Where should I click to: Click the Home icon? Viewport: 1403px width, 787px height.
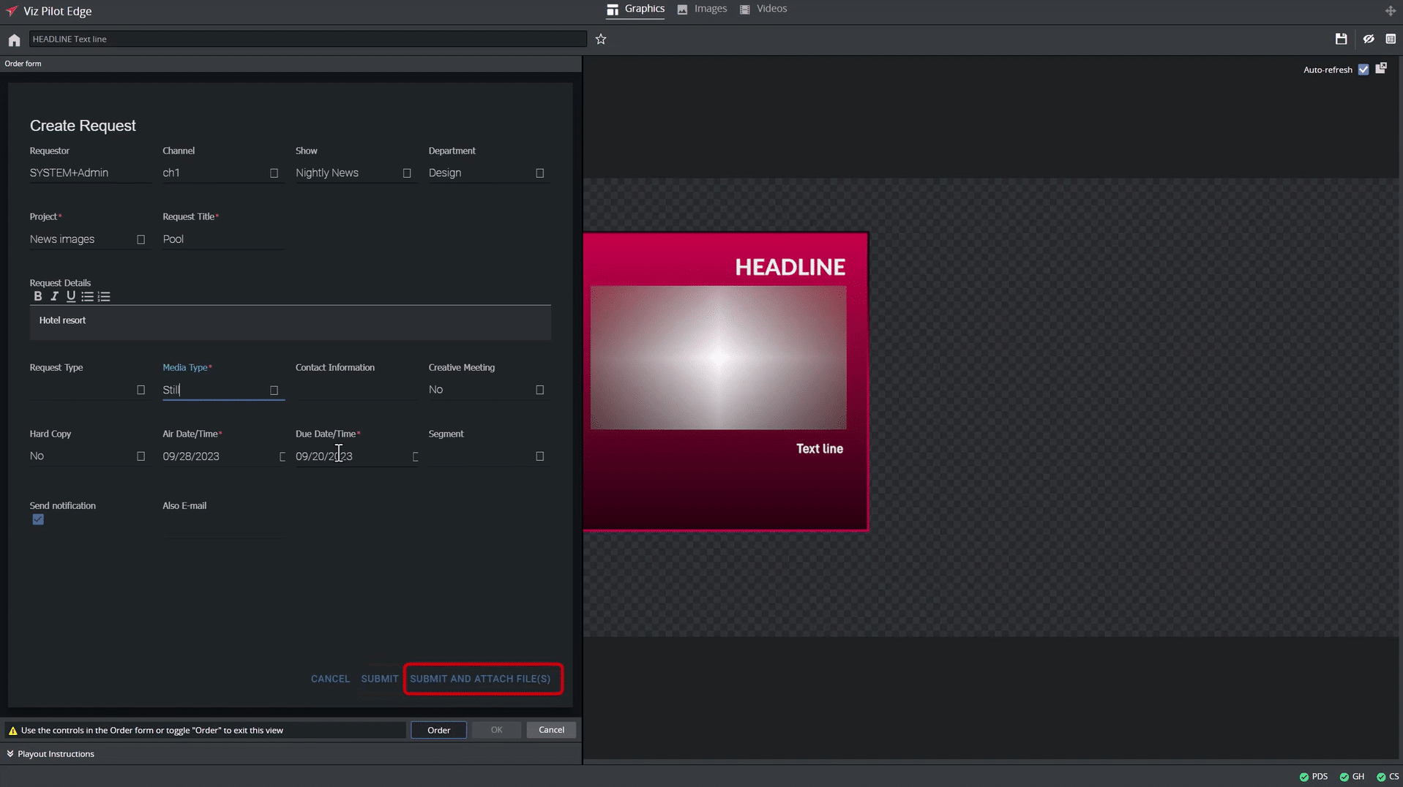click(14, 39)
